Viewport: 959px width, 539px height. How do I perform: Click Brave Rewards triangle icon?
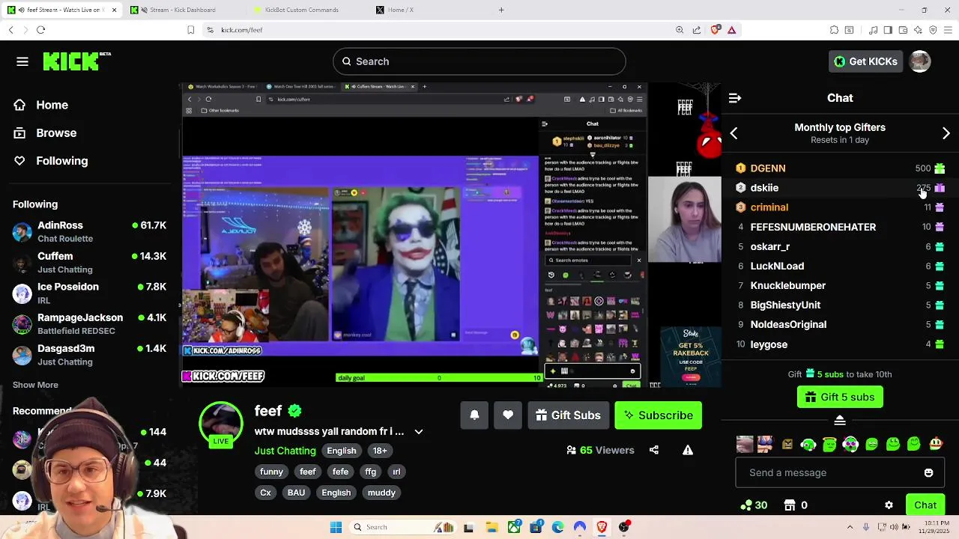732,30
